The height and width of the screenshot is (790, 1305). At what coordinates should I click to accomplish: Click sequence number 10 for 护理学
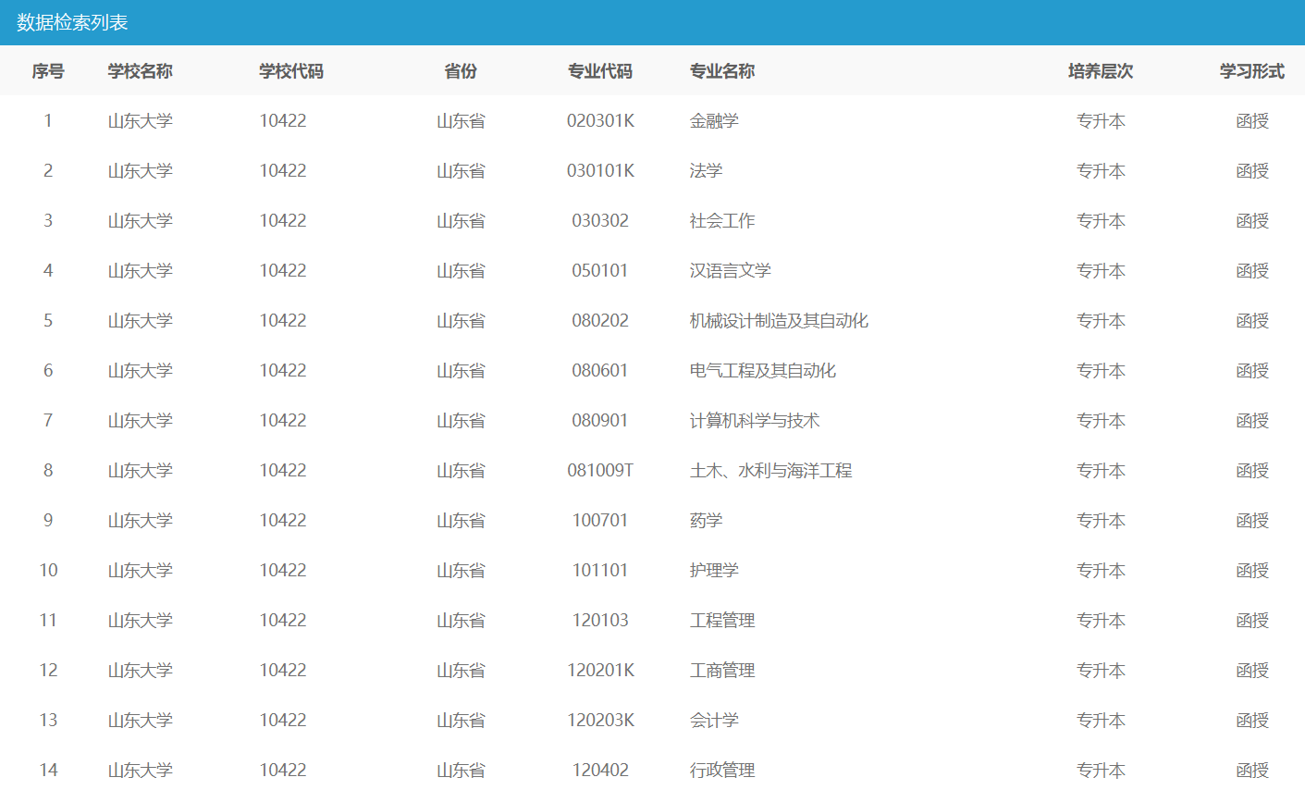tap(48, 571)
